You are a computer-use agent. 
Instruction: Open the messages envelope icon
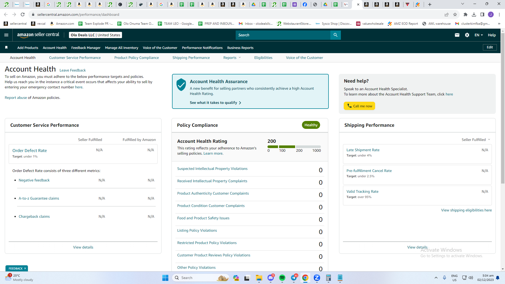(457, 35)
